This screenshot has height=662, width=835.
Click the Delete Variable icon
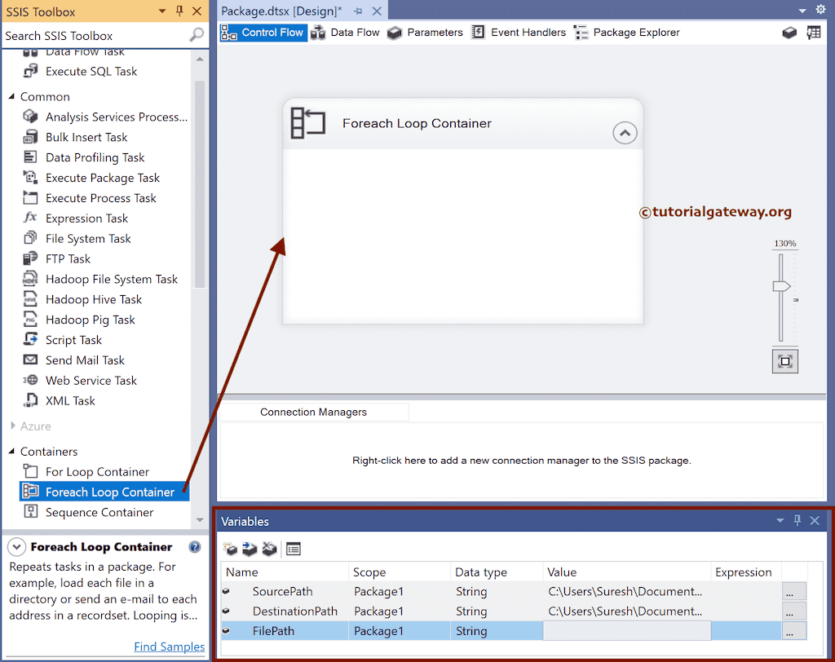[x=270, y=549]
